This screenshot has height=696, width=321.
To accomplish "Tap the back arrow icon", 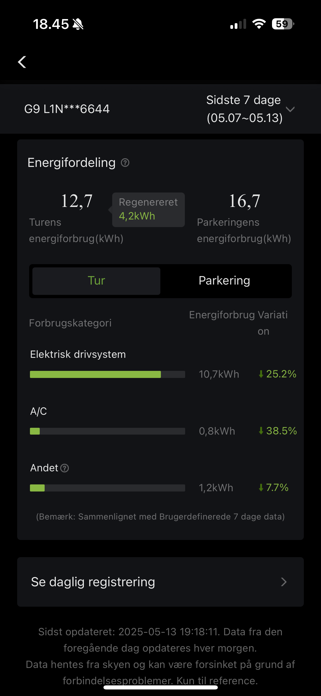I will (22, 62).
